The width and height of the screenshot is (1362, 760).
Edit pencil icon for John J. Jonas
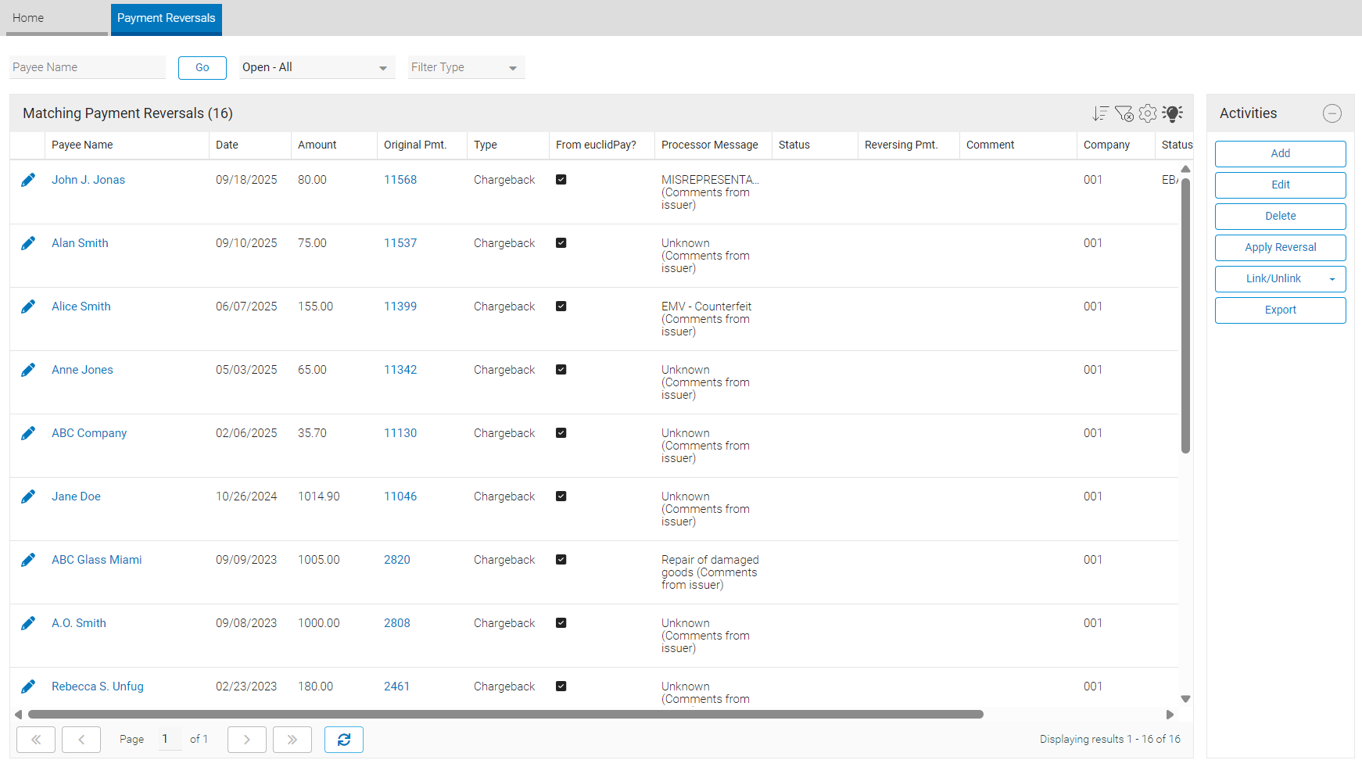[x=28, y=180]
